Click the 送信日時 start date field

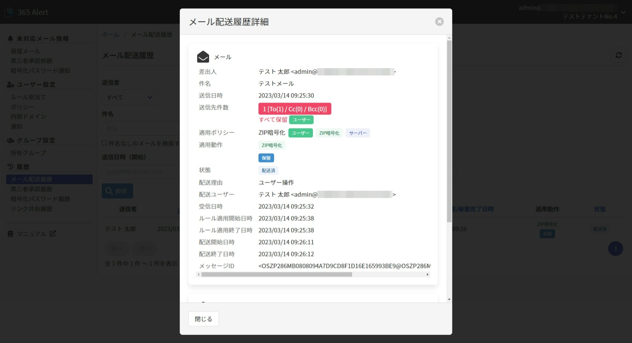pyautogui.click(x=140, y=172)
